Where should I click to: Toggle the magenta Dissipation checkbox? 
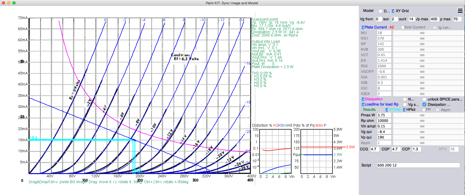point(363,99)
